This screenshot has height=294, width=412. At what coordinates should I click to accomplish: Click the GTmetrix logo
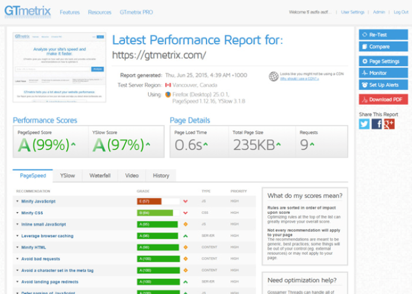pos(28,12)
